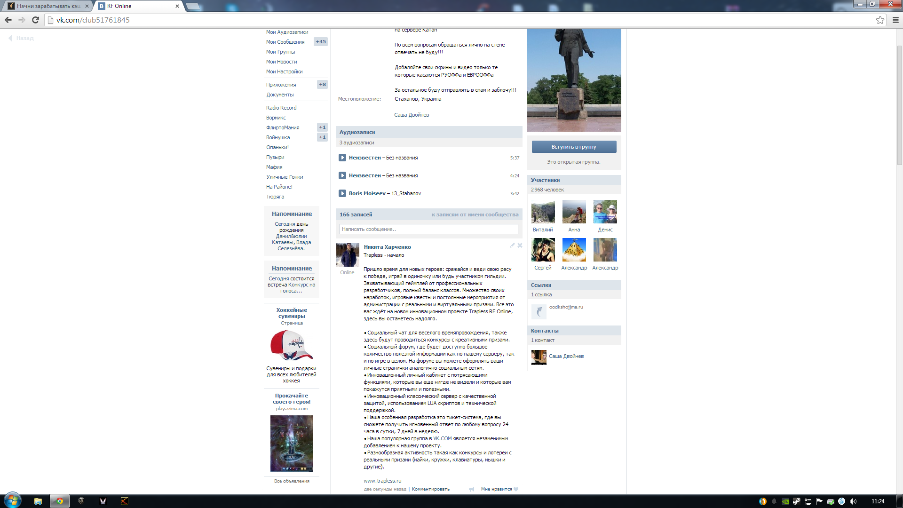Click Саша Двойнев contact avatar

click(539, 357)
